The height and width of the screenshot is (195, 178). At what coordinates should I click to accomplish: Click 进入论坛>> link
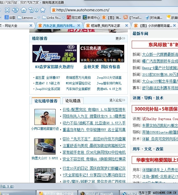[117, 100]
